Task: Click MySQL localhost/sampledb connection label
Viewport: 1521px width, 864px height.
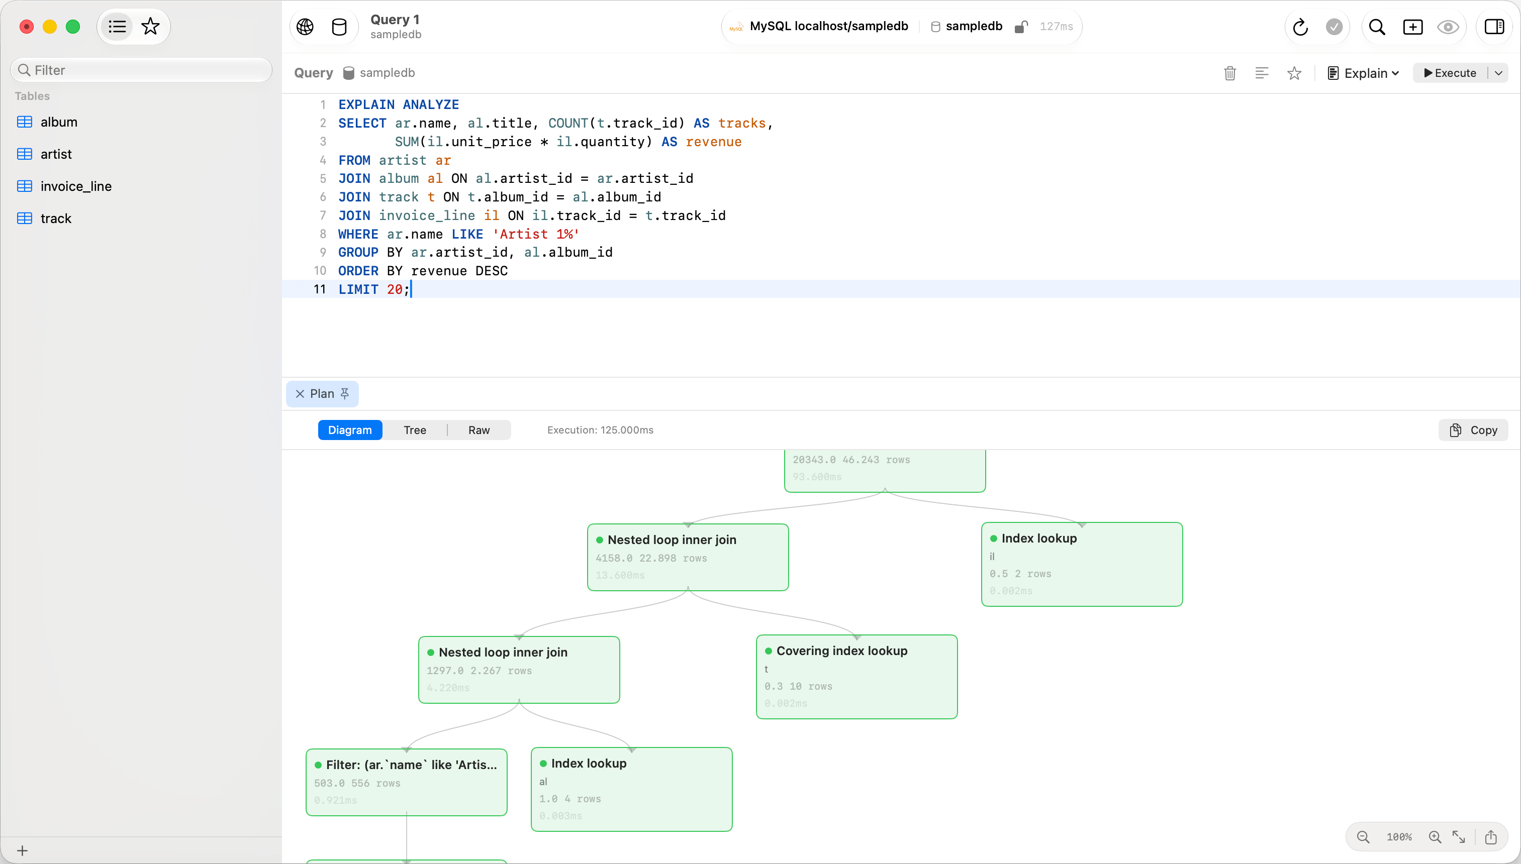Action: pos(828,27)
